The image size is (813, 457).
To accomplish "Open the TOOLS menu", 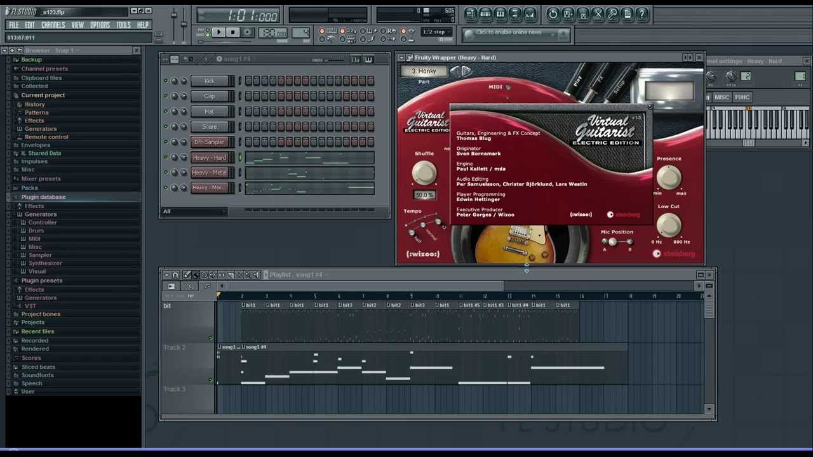I will click(123, 25).
